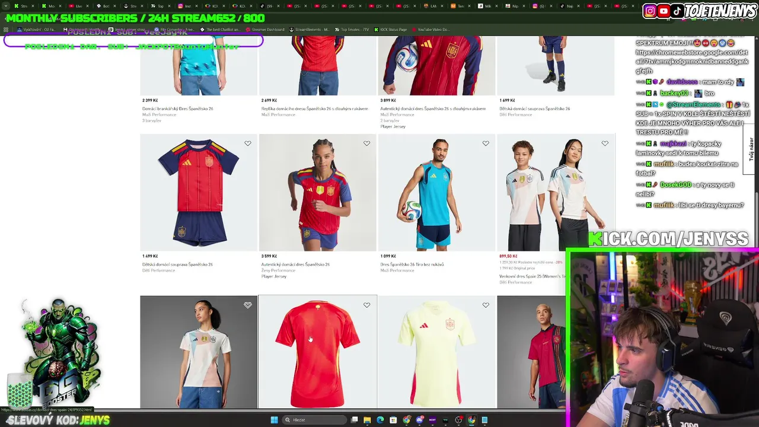Open File Explorer from the taskbar
Image resolution: width=759 pixels, height=427 pixels.
point(367,420)
